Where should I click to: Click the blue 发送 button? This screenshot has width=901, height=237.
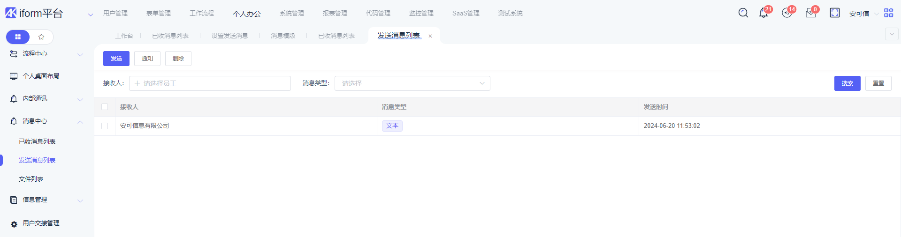[116, 59]
